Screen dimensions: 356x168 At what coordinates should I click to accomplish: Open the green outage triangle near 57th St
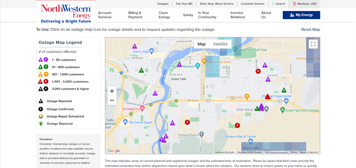coord(284,90)
